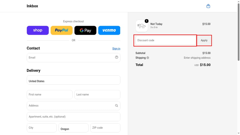Focus the Address field
The image size is (240, 135).
pyautogui.click(x=73, y=105)
